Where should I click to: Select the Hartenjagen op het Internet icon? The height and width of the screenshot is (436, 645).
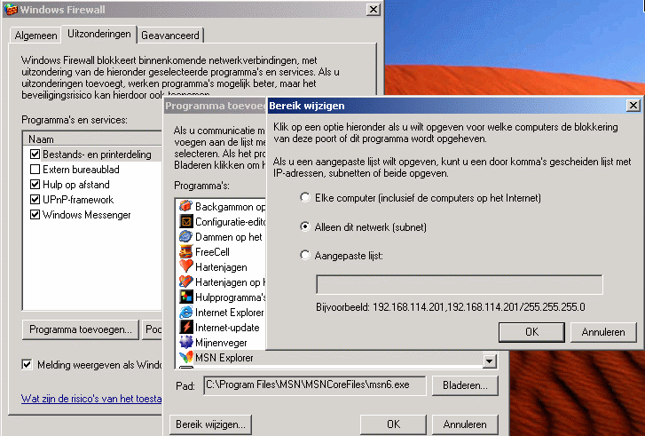(186, 282)
